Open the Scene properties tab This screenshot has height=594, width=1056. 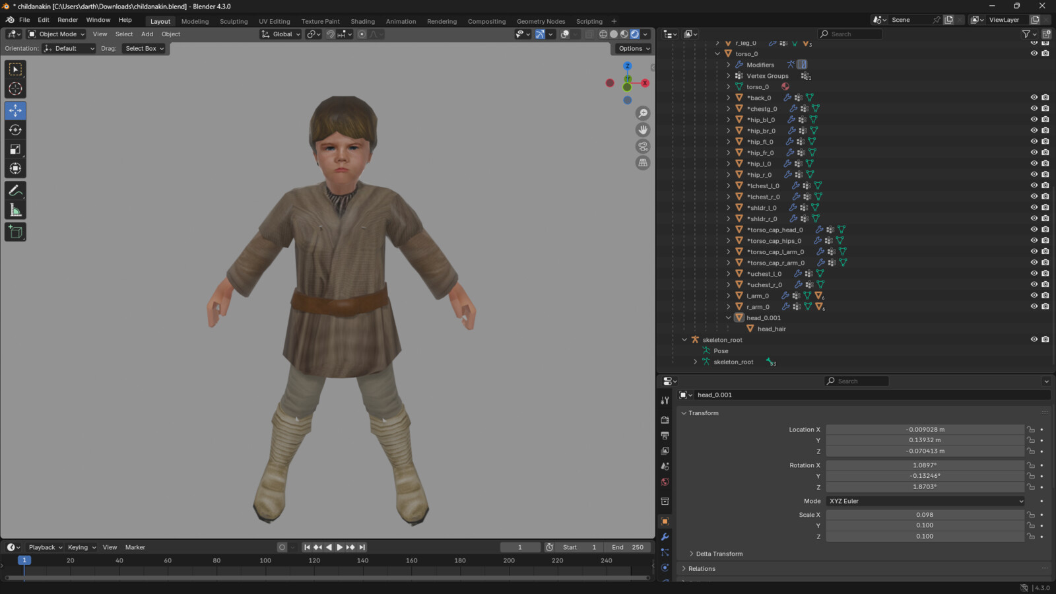(665, 466)
